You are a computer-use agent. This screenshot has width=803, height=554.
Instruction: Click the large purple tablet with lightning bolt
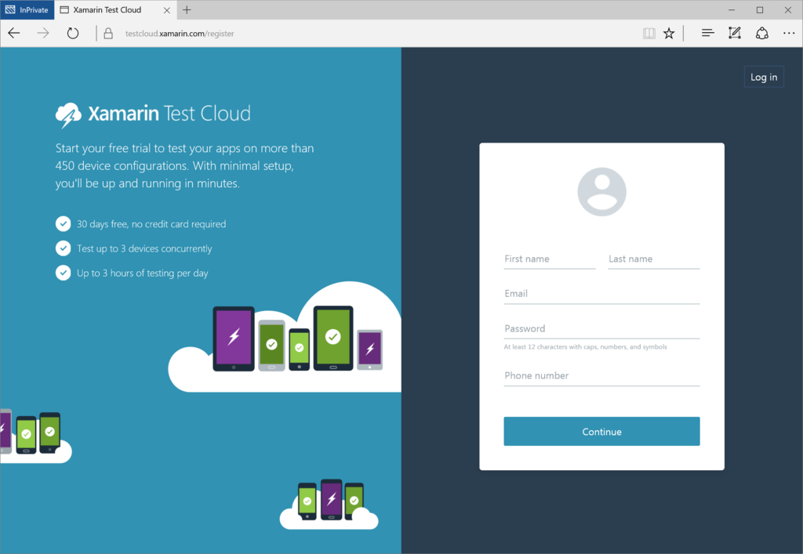(234, 339)
